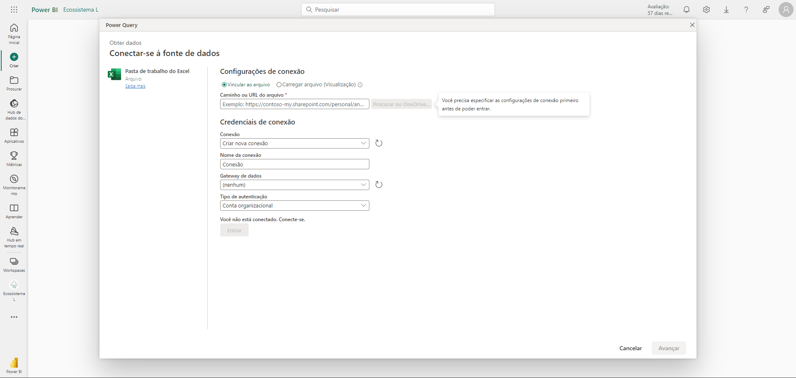This screenshot has width=796, height=378.
Task: Refresh the Gateway de dados list
Action: click(379, 185)
